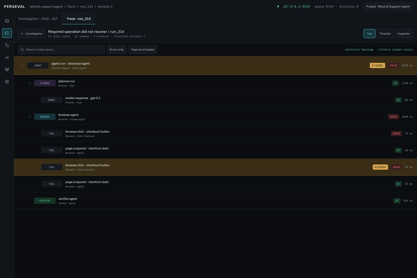The width and height of the screenshot is (417, 278).
Task: Open the broadcast signal sidebar icon
Action: pos(7,69)
